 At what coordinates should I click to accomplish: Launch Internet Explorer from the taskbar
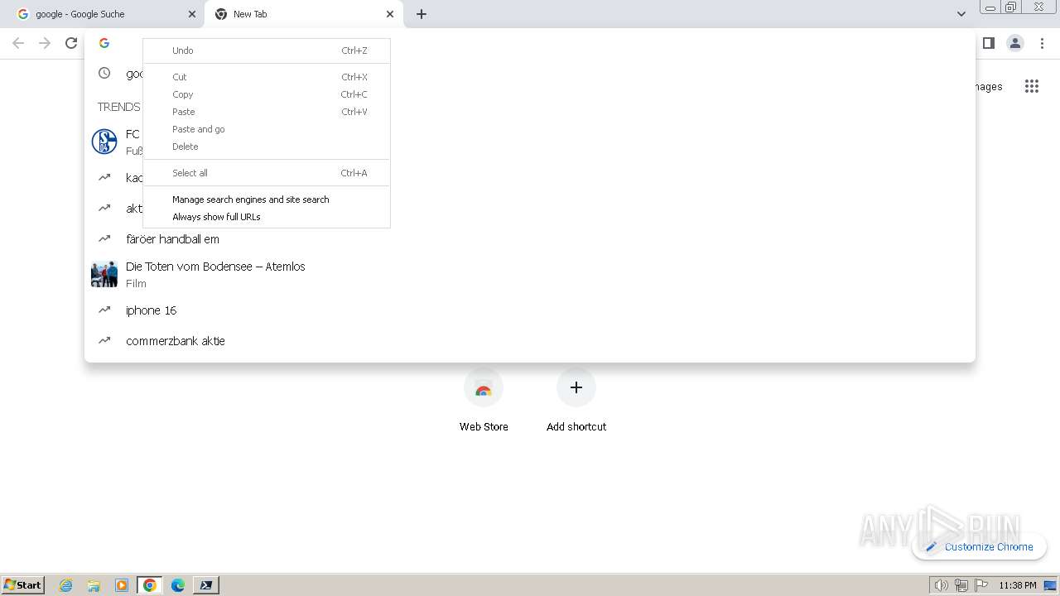(66, 585)
